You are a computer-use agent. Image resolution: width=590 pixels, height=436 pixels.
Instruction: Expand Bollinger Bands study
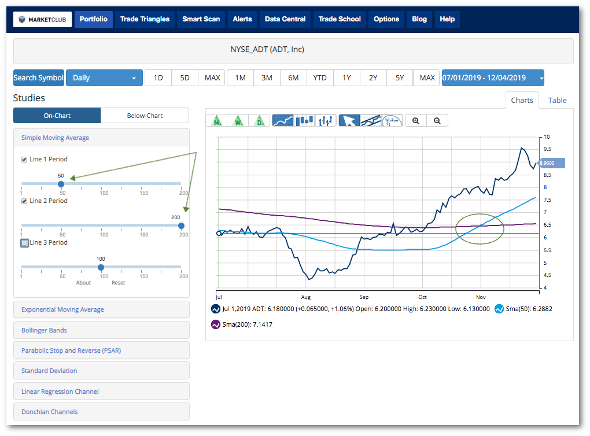[101, 330]
